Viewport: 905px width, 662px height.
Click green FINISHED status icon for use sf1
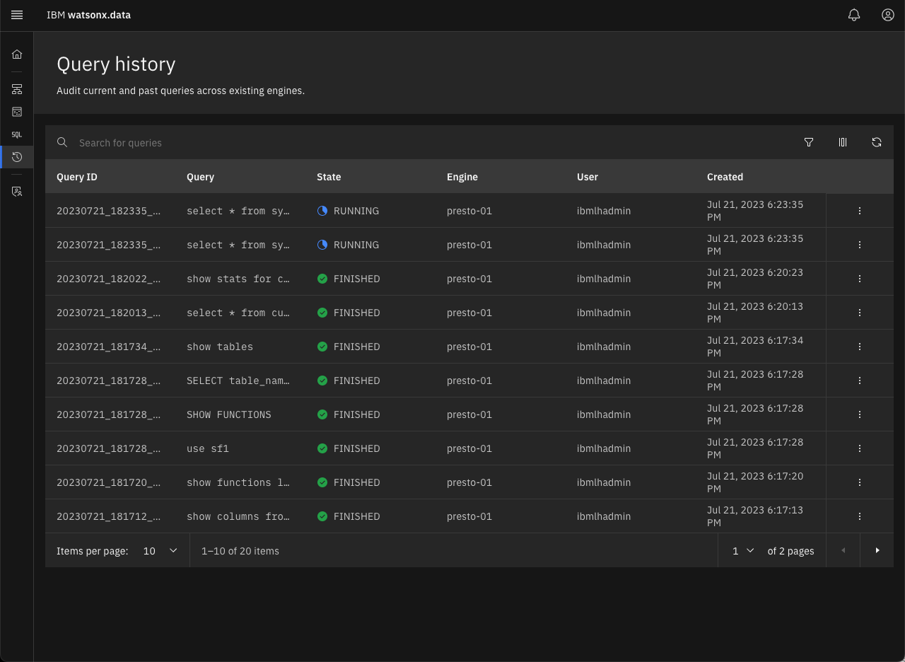pyautogui.click(x=322, y=448)
